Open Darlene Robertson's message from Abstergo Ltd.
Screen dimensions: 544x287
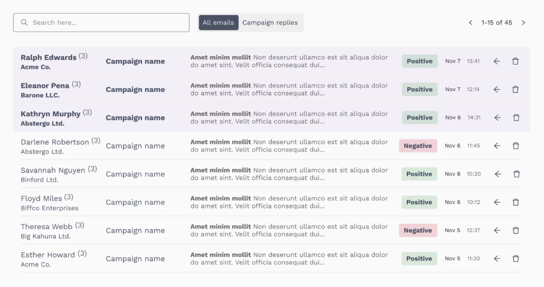(272, 146)
